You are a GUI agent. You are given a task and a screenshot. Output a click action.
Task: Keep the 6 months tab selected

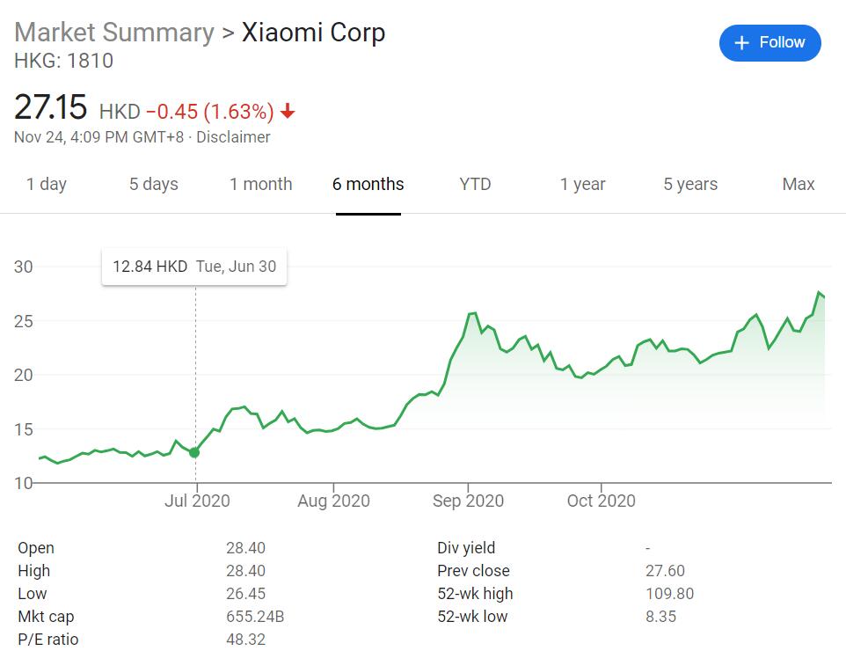click(x=368, y=184)
